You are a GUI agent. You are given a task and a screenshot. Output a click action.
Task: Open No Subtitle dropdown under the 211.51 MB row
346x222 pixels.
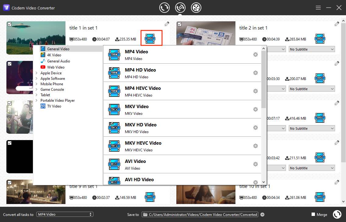[x=312, y=168]
